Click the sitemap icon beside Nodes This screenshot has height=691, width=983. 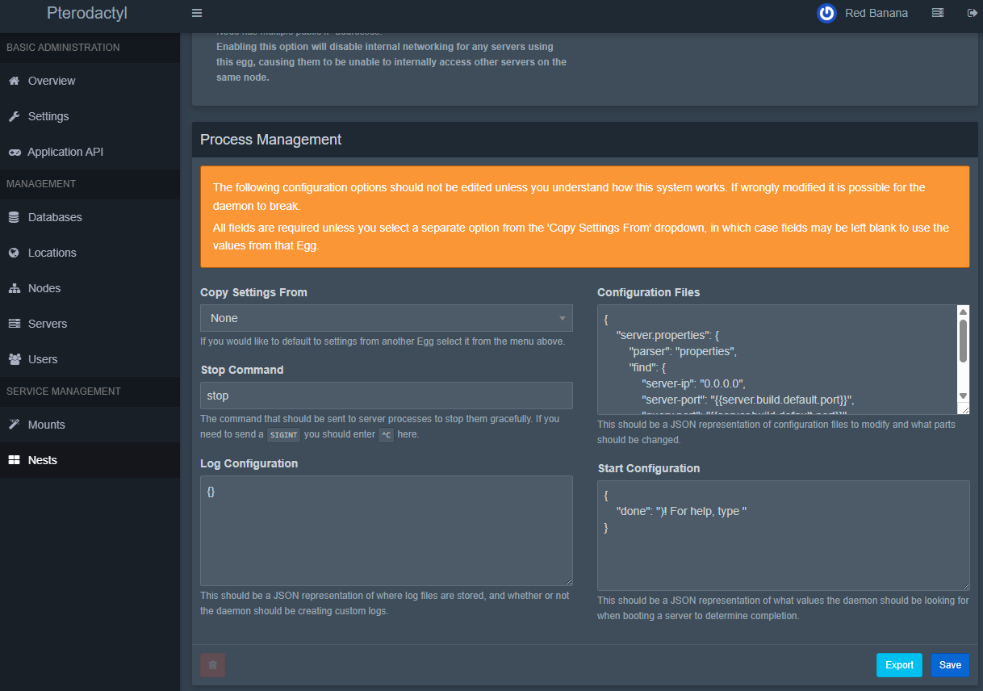click(x=14, y=288)
